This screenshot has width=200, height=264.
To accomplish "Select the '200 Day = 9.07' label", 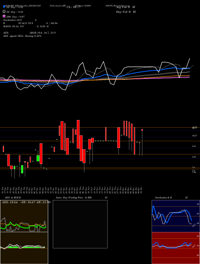I will 16,16.
